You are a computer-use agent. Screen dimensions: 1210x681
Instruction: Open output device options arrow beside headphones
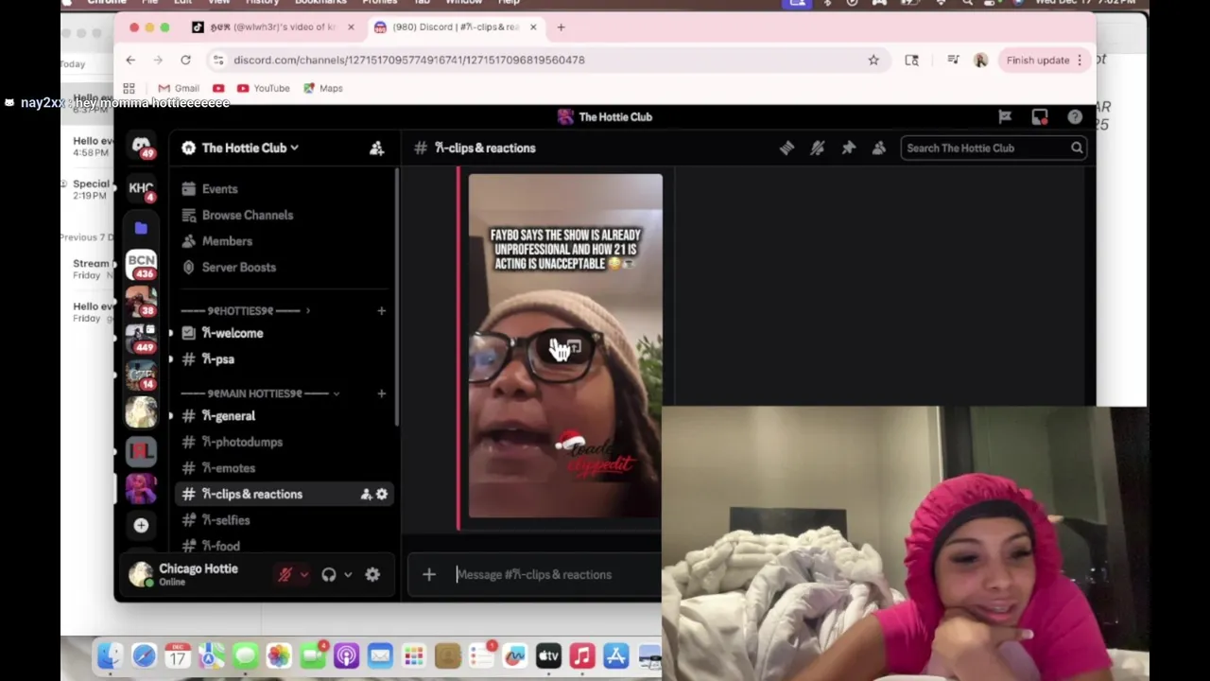click(x=348, y=574)
